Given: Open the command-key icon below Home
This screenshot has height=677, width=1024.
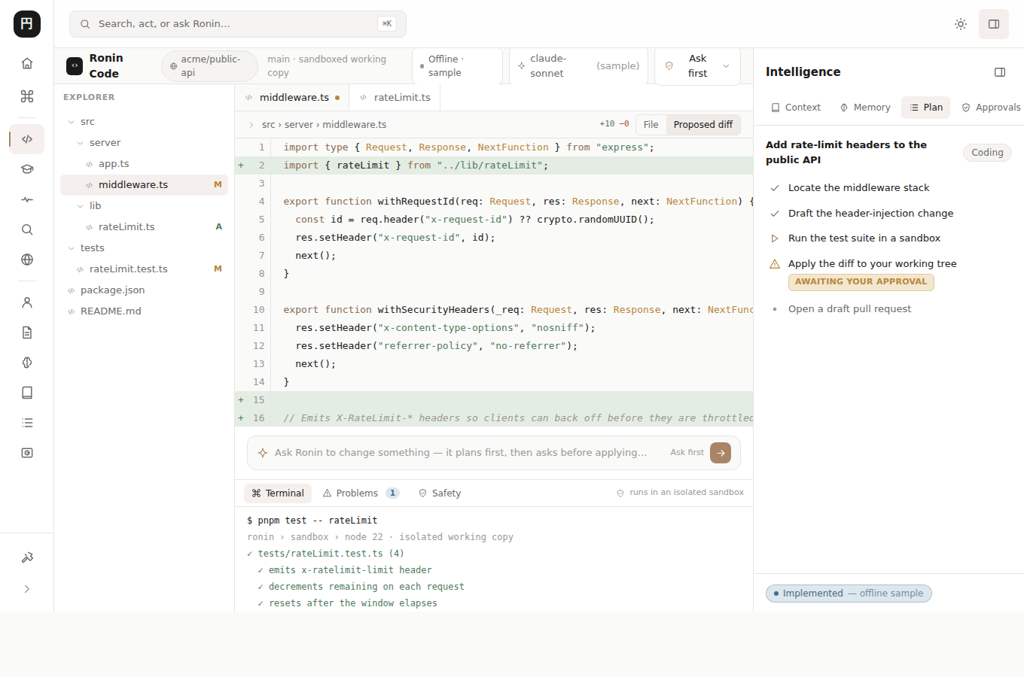Looking at the screenshot, I should 27,96.
